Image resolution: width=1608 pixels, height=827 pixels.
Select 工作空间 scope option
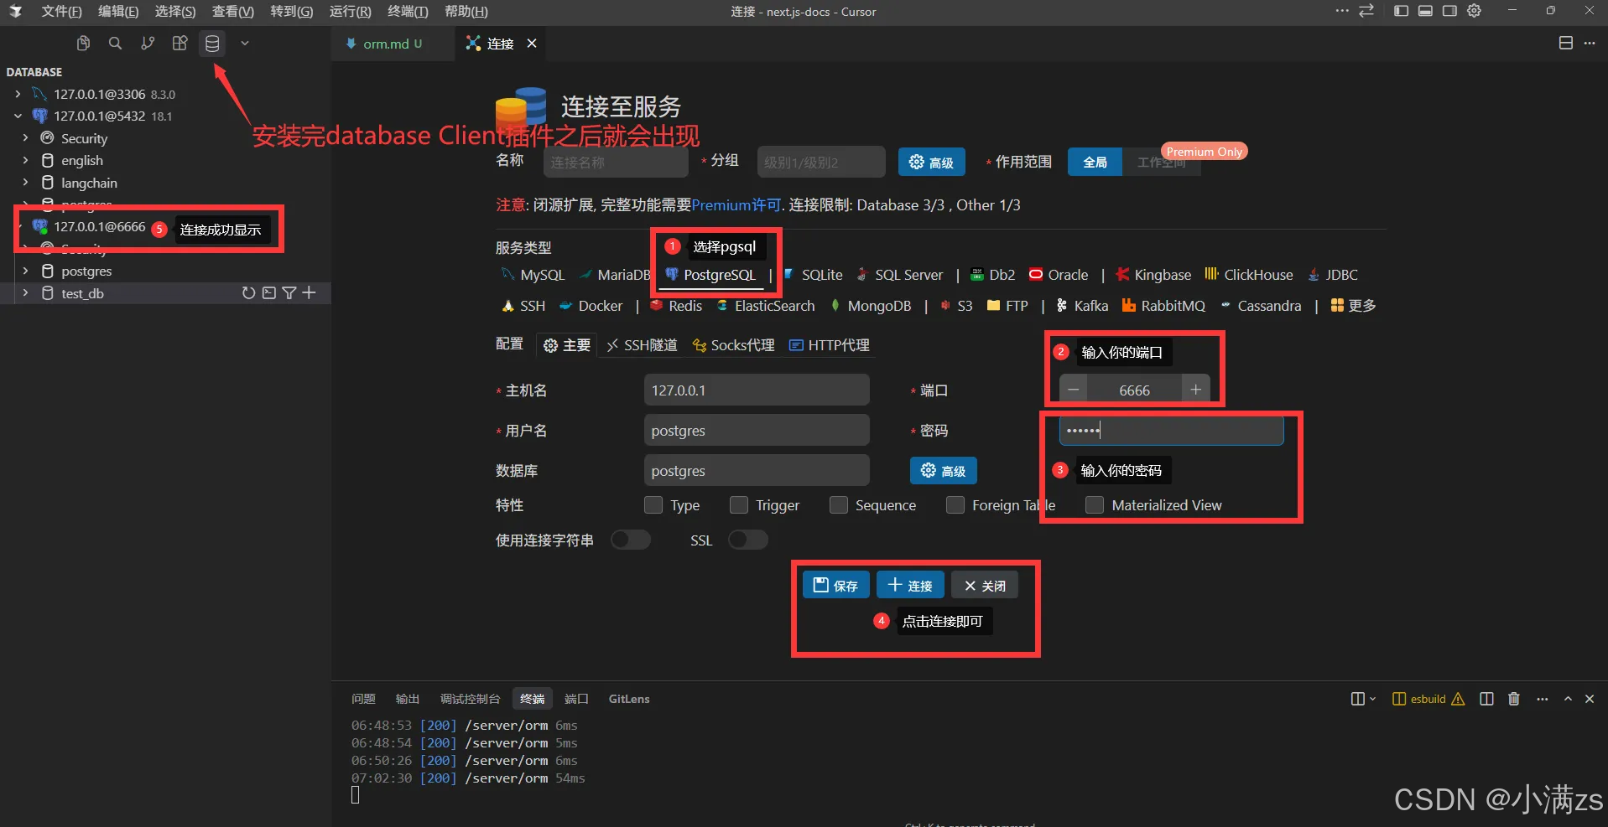pos(1162,162)
